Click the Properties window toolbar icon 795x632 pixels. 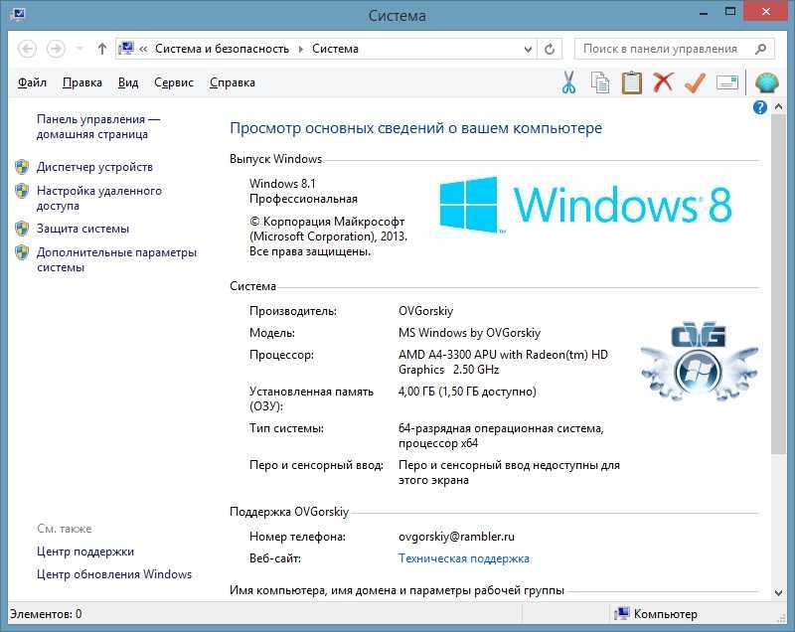[x=727, y=82]
